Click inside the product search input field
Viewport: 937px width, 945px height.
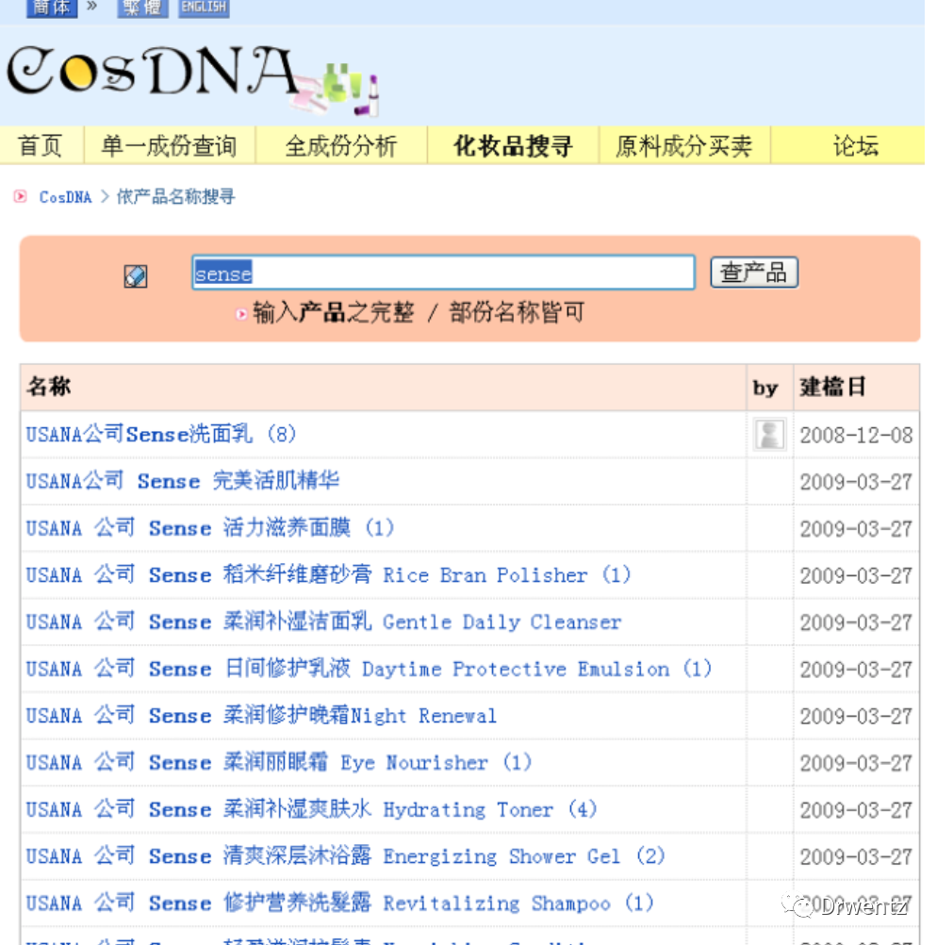[443, 272]
